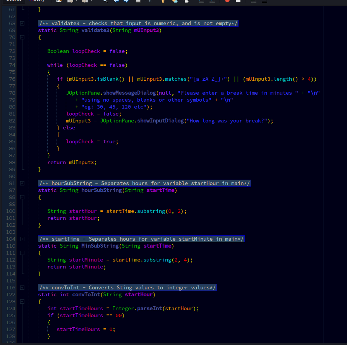Screen dimensions: 347x345
Task: Expand fold marker beside line 104
Action: coord(22,239)
